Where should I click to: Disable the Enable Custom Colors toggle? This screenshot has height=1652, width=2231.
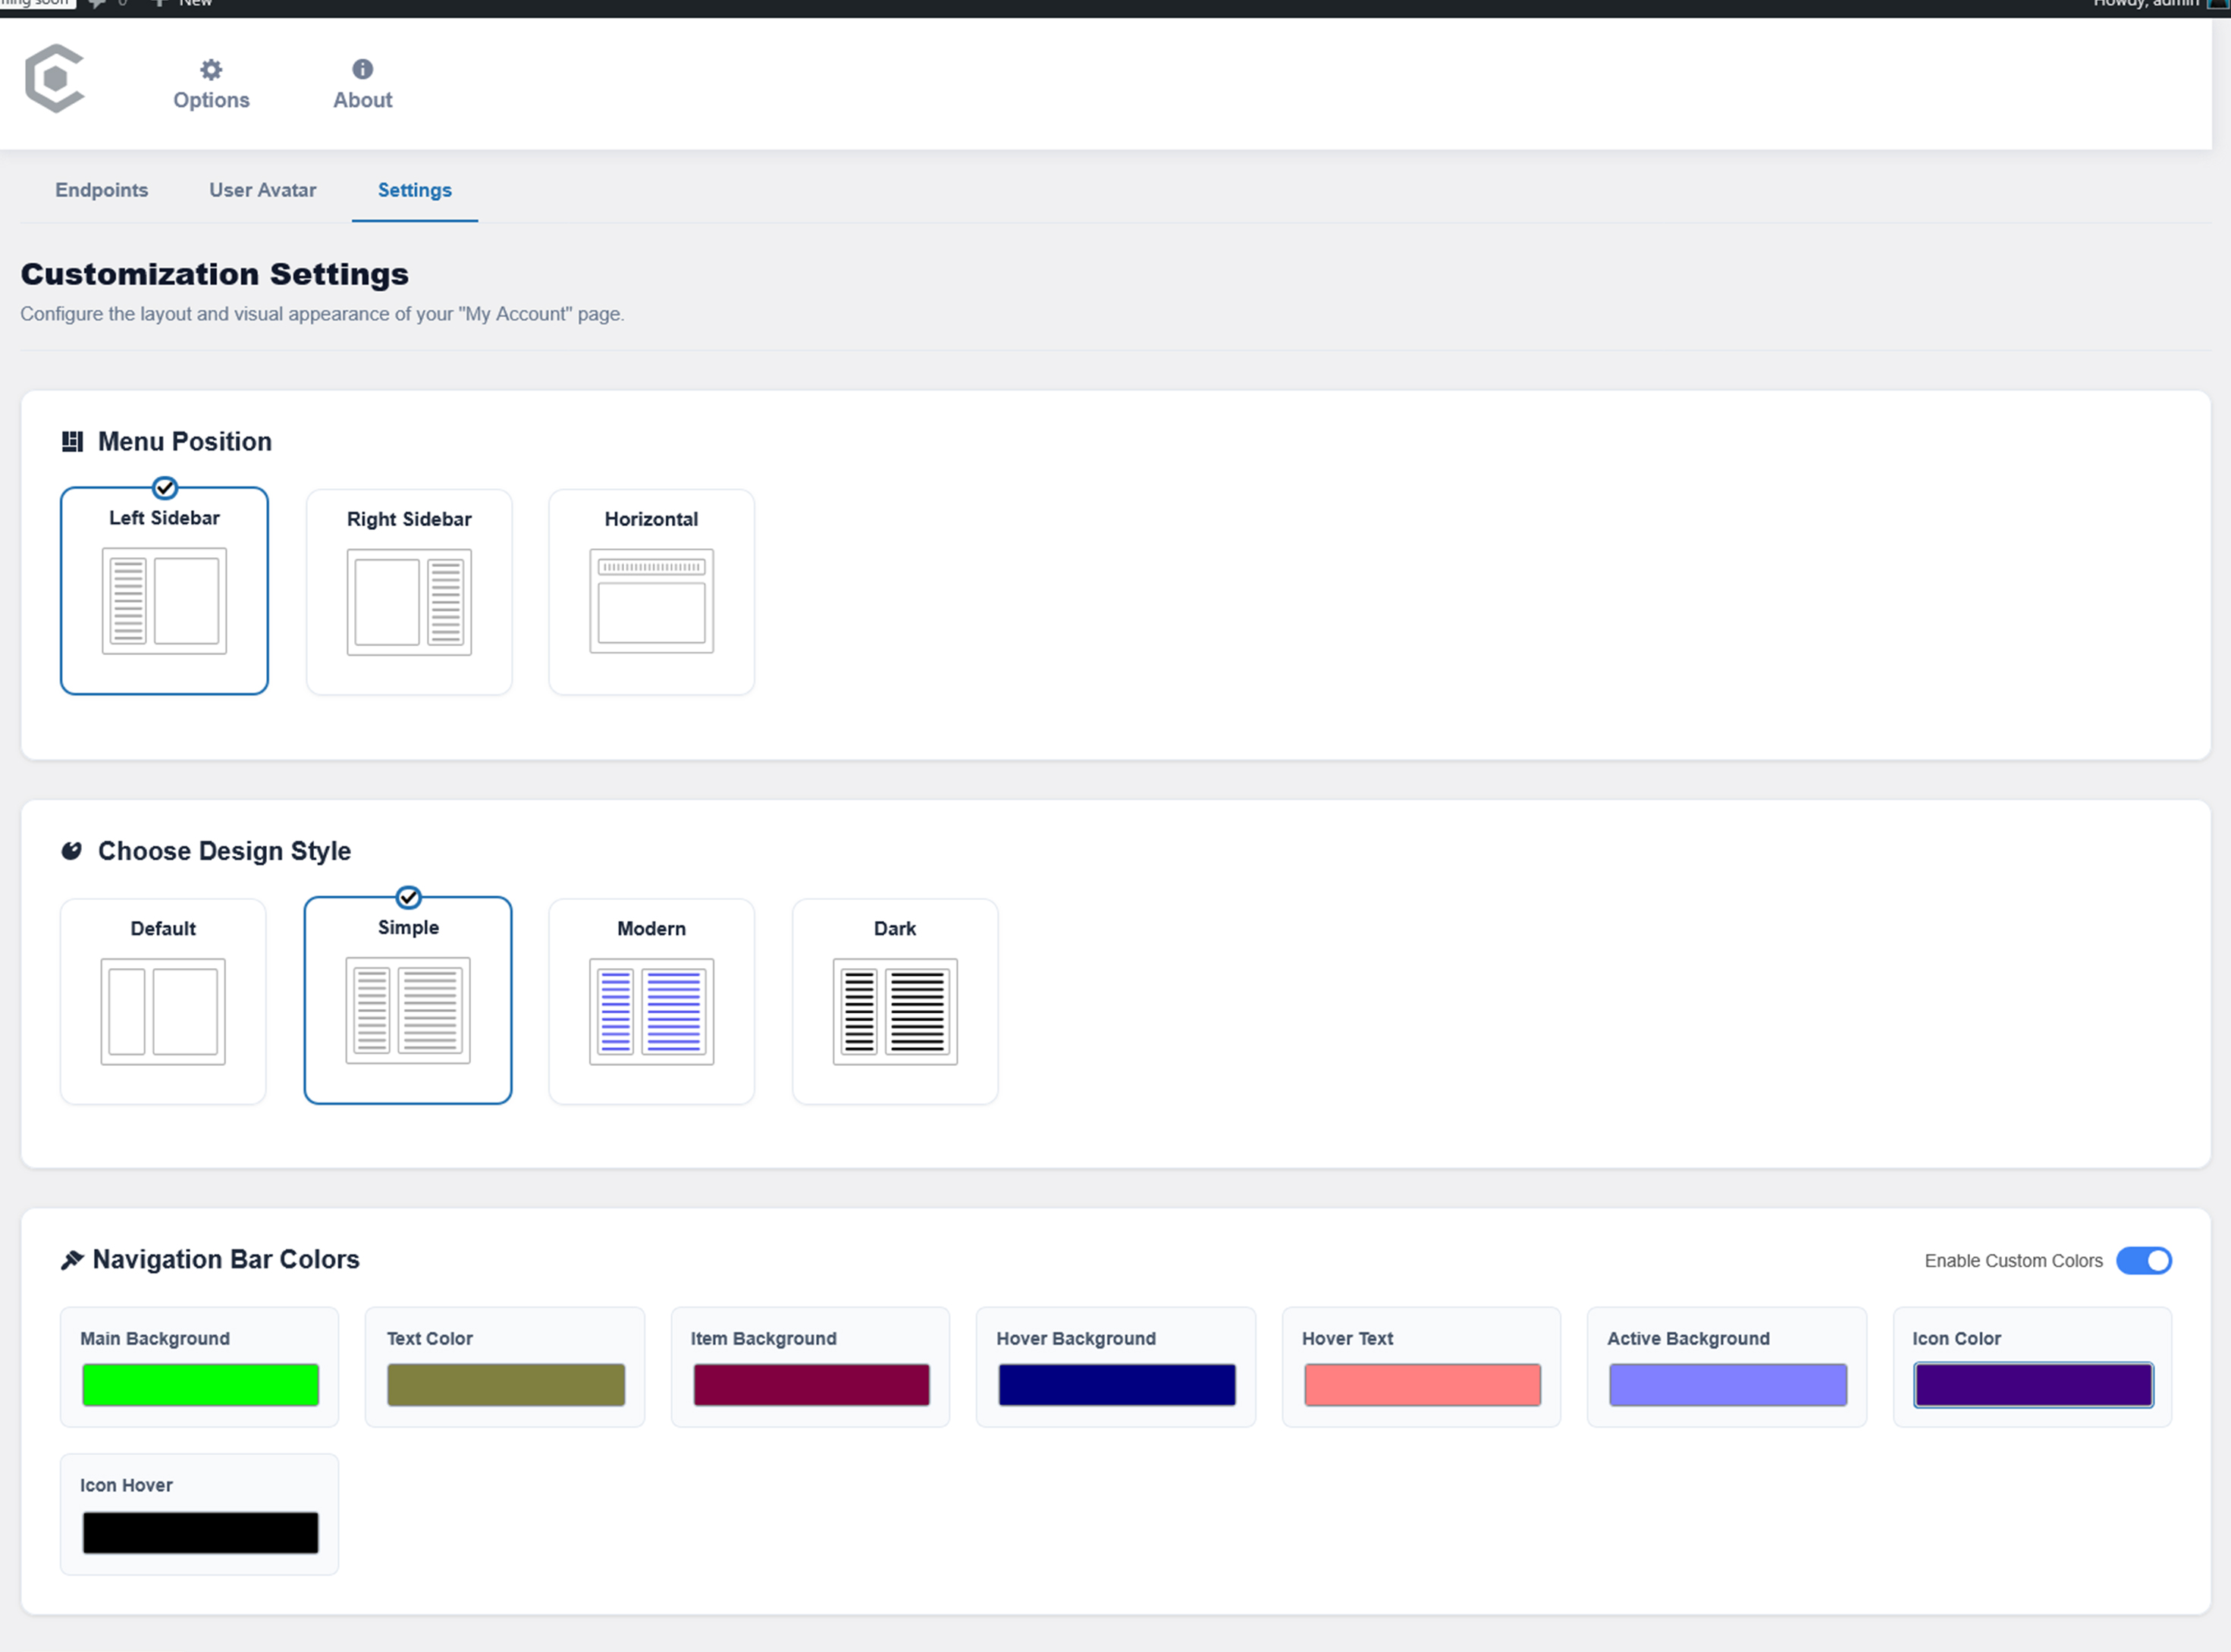[2143, 1260]
